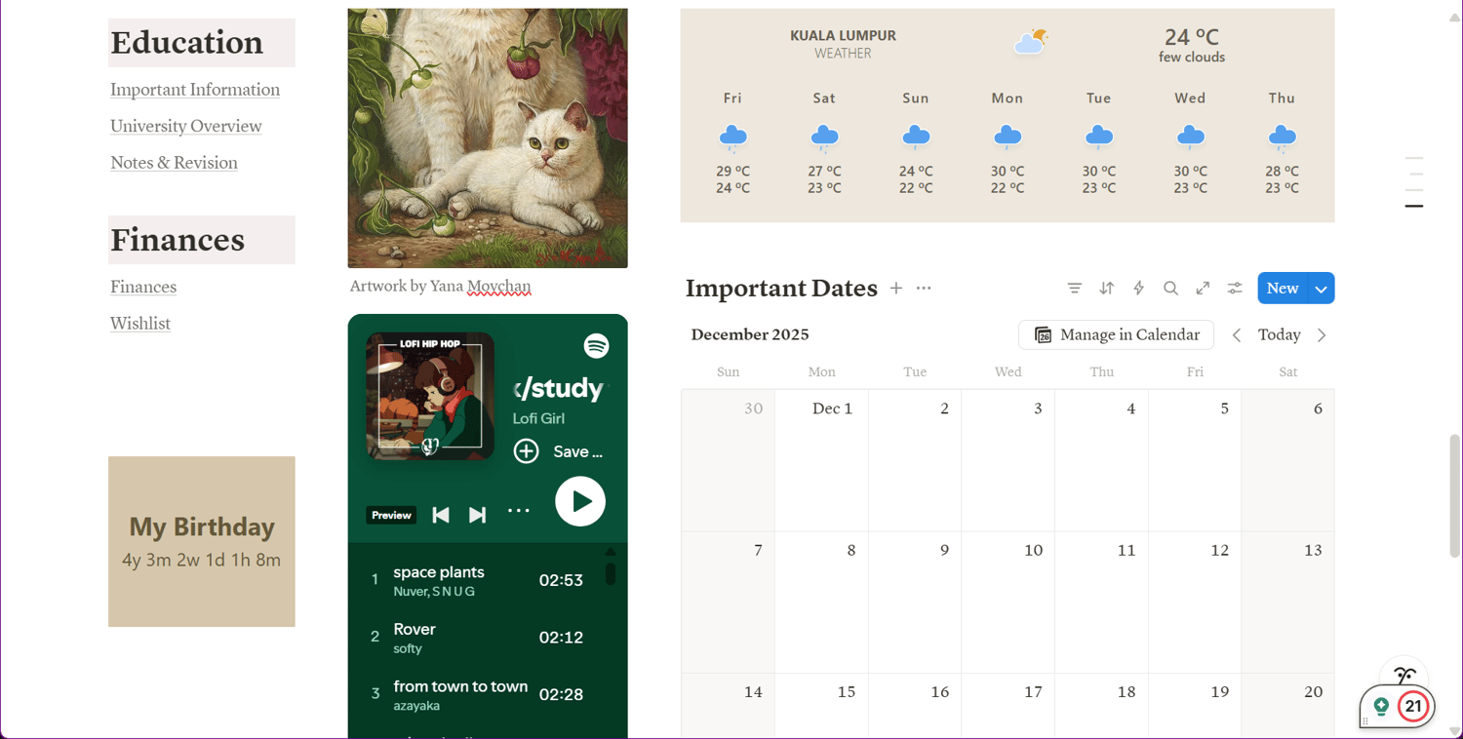Open the calendar view settings sliders icon
1463x739 pixels.
tap(1235, 289)
